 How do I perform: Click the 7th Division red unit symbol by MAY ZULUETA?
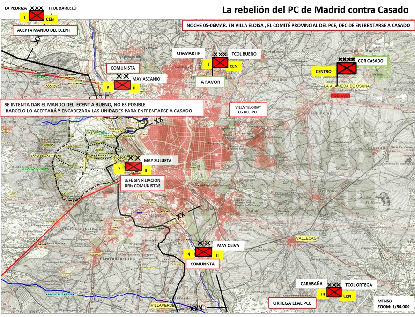coord(133,167)
